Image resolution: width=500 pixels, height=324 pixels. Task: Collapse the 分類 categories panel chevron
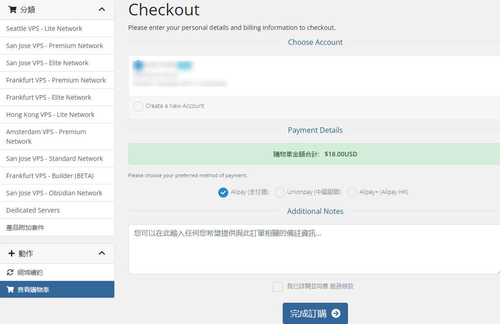pos(102,10)
